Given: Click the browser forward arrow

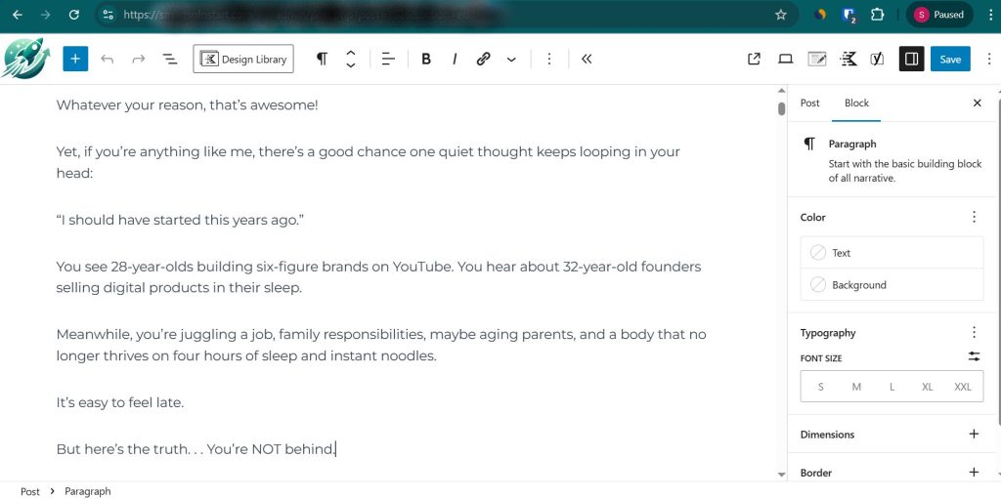Looking at the screenshot, I should 45,15.
